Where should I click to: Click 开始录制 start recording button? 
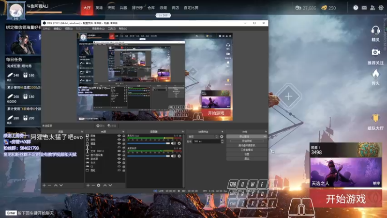pos(247,141)
